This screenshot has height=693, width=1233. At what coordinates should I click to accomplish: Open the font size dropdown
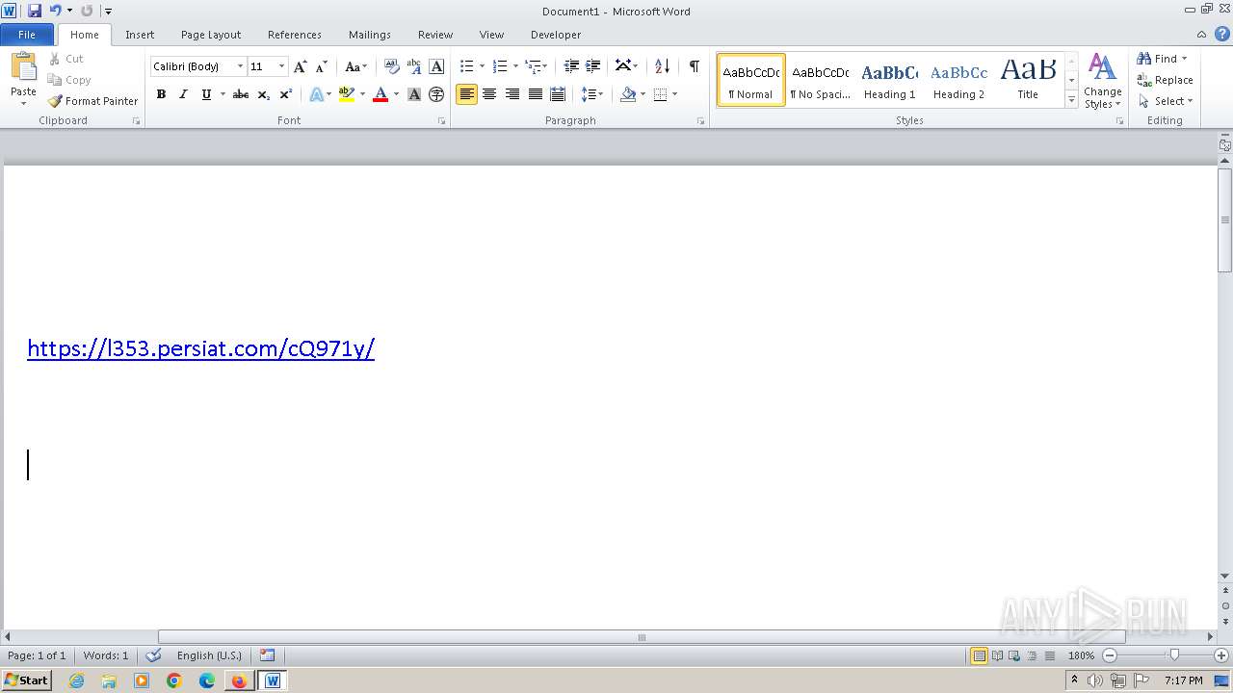281,66
